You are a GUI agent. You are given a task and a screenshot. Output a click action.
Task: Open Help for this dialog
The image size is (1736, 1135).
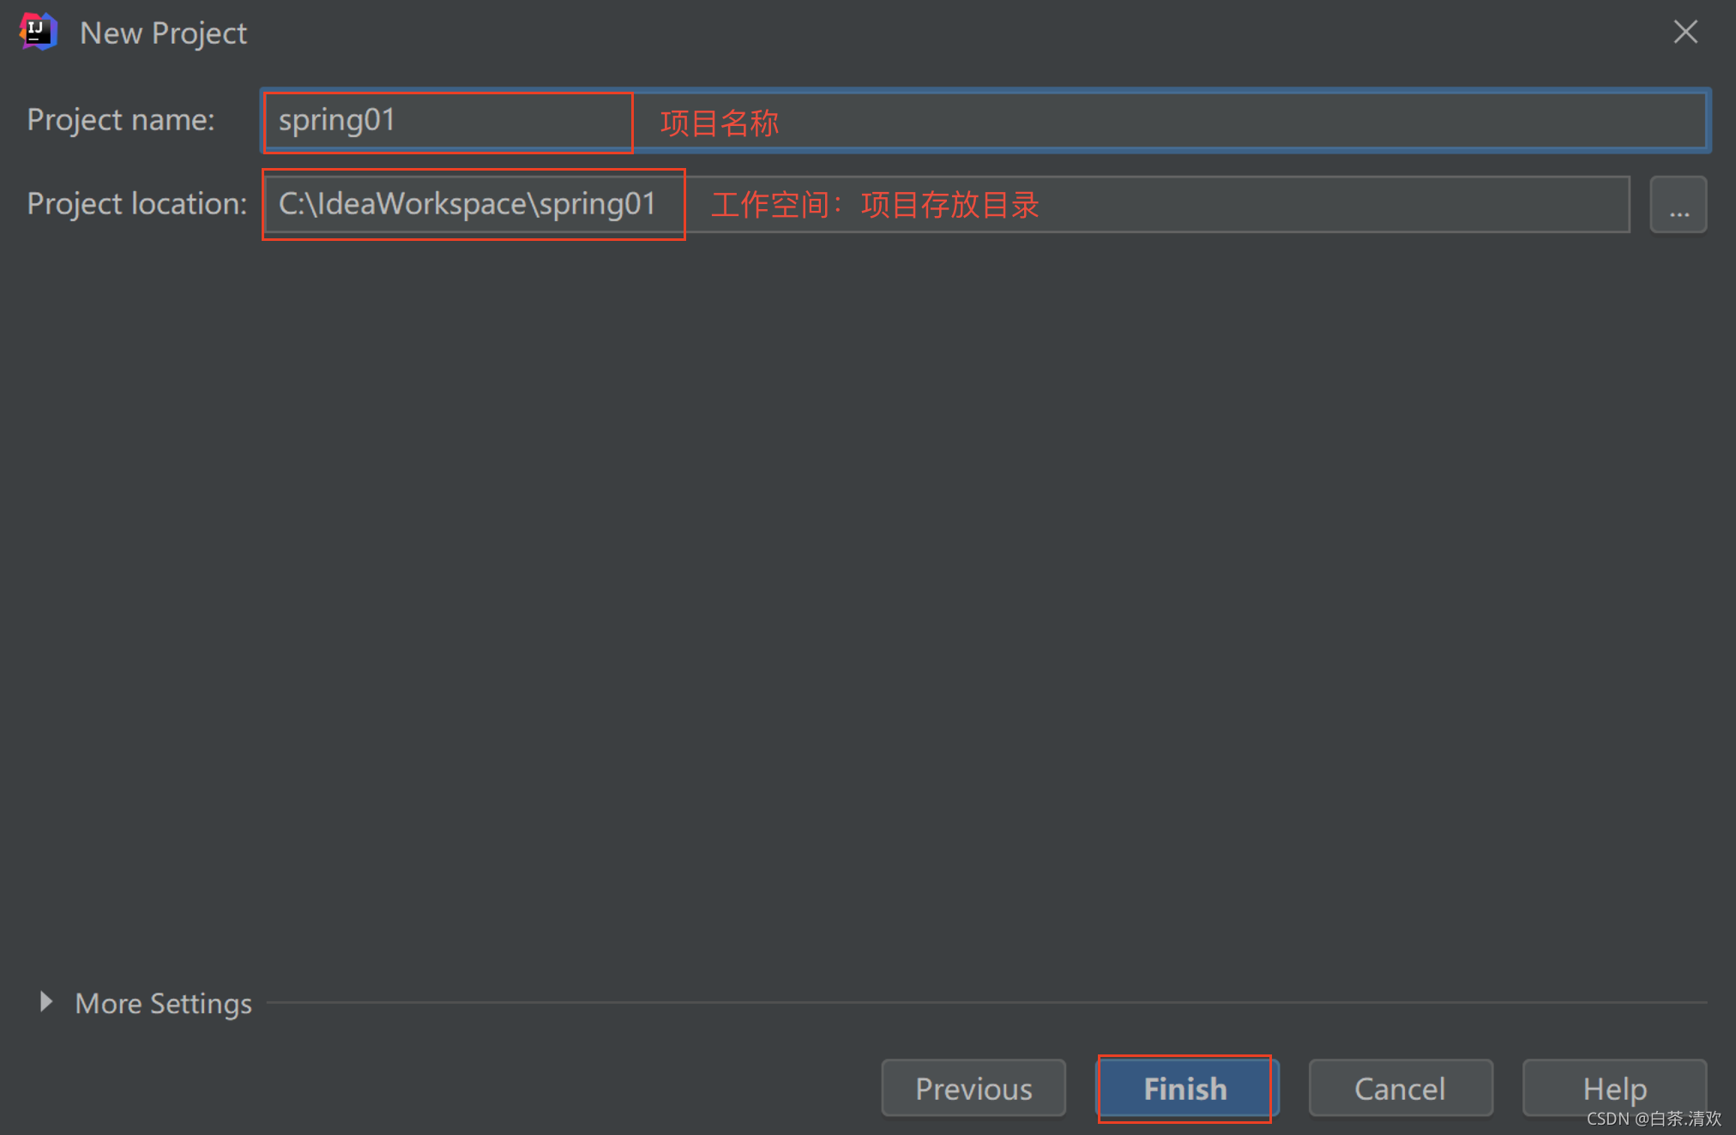pos(1613,1088)
